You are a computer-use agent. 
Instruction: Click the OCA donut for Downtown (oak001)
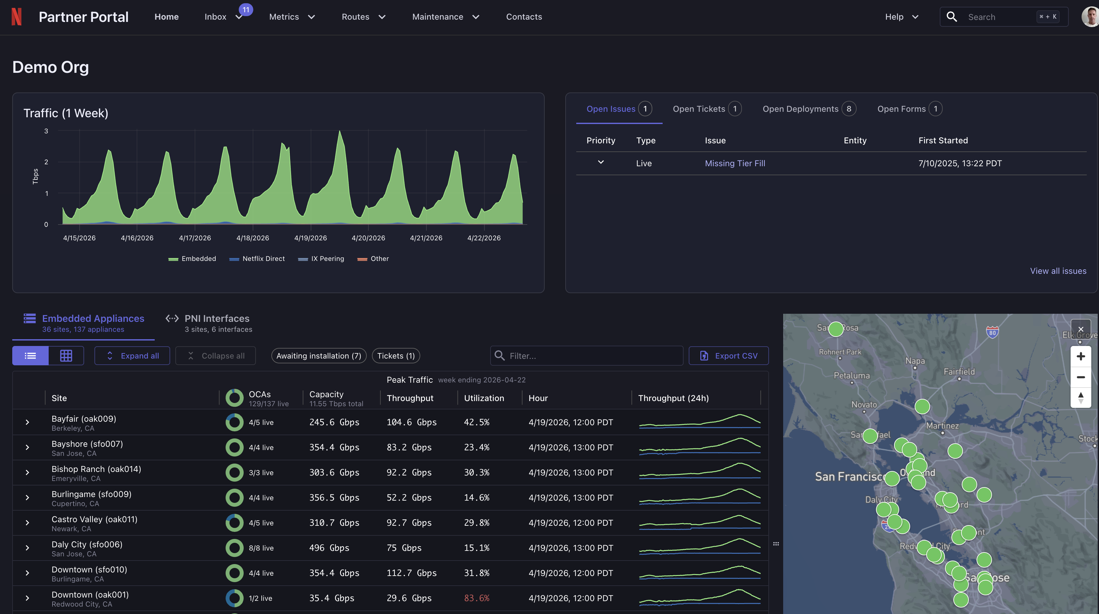click(234, 598)
